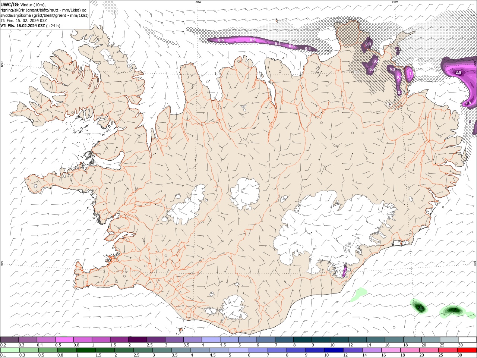This screenshot has width=477, height=358.
Task: Click the "25" label under the upper legend row
Action: (x=442, y=345)
